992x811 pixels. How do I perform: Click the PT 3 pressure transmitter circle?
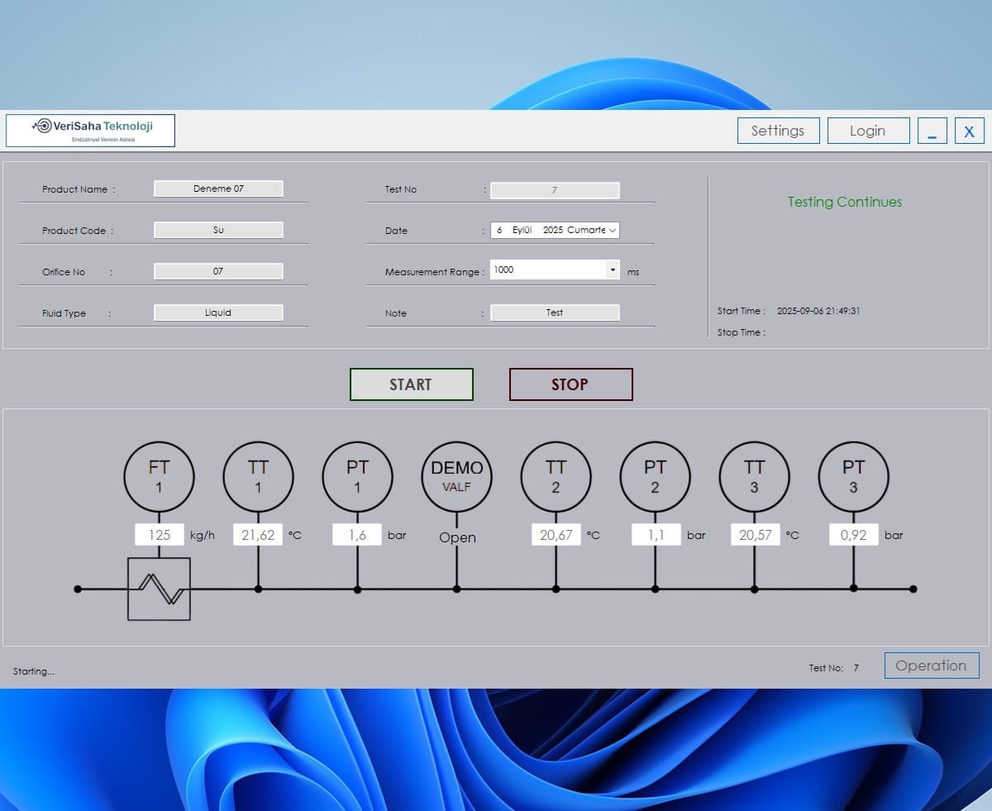point(853,477)
